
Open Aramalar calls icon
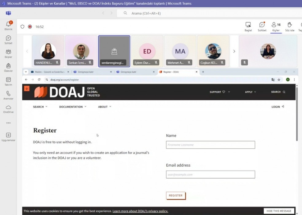point(8,96)
